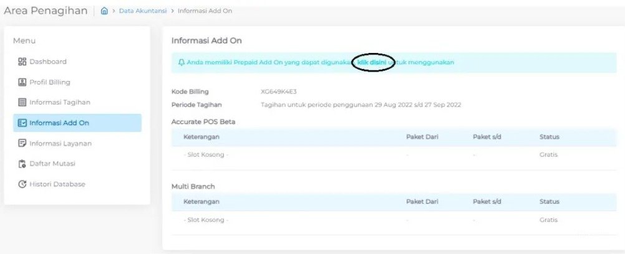Screen dimensions: 625x254
Task: Open the Profil Billing menu item
Action: (x=77, y=82)
